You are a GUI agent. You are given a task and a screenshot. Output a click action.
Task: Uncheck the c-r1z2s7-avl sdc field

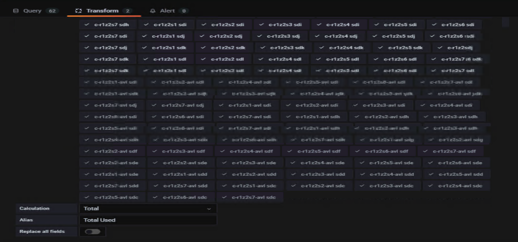tap(250, 197)
